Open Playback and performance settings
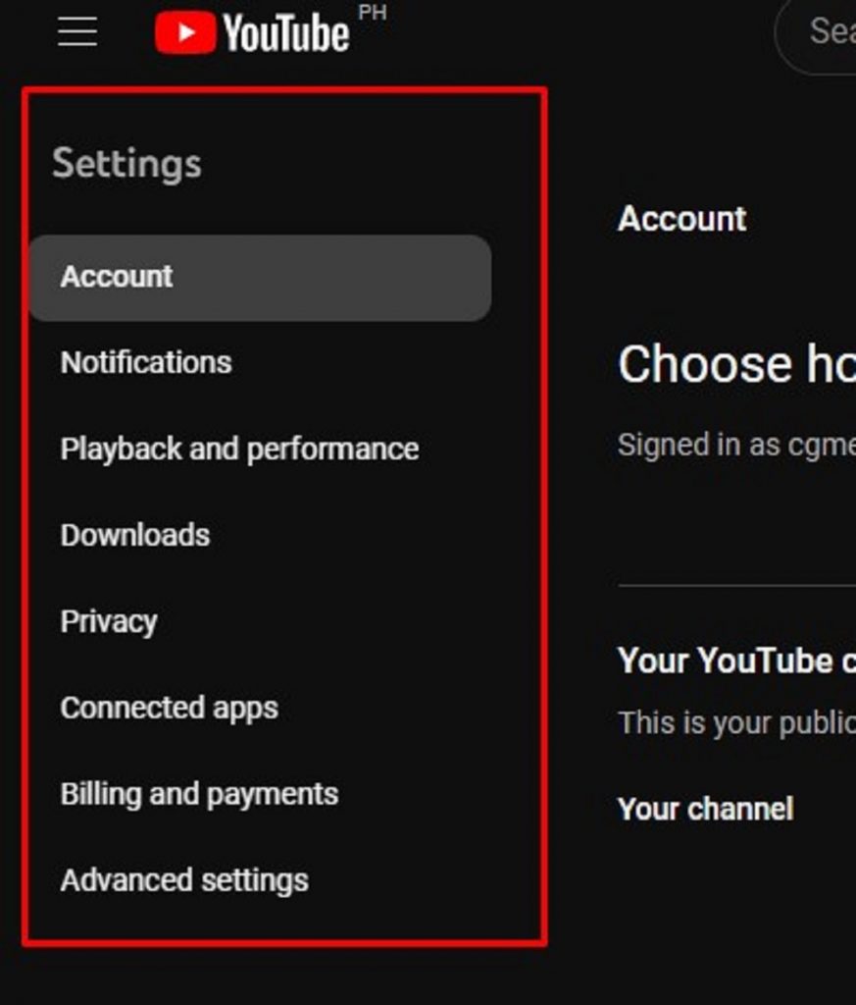Screen dimensions: 856x1005 (x=238, y=450)
